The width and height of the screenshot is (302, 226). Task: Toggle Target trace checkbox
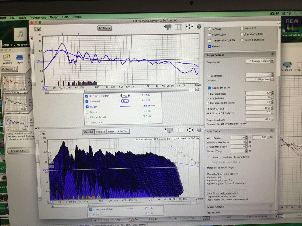click(x=87, y=107)
